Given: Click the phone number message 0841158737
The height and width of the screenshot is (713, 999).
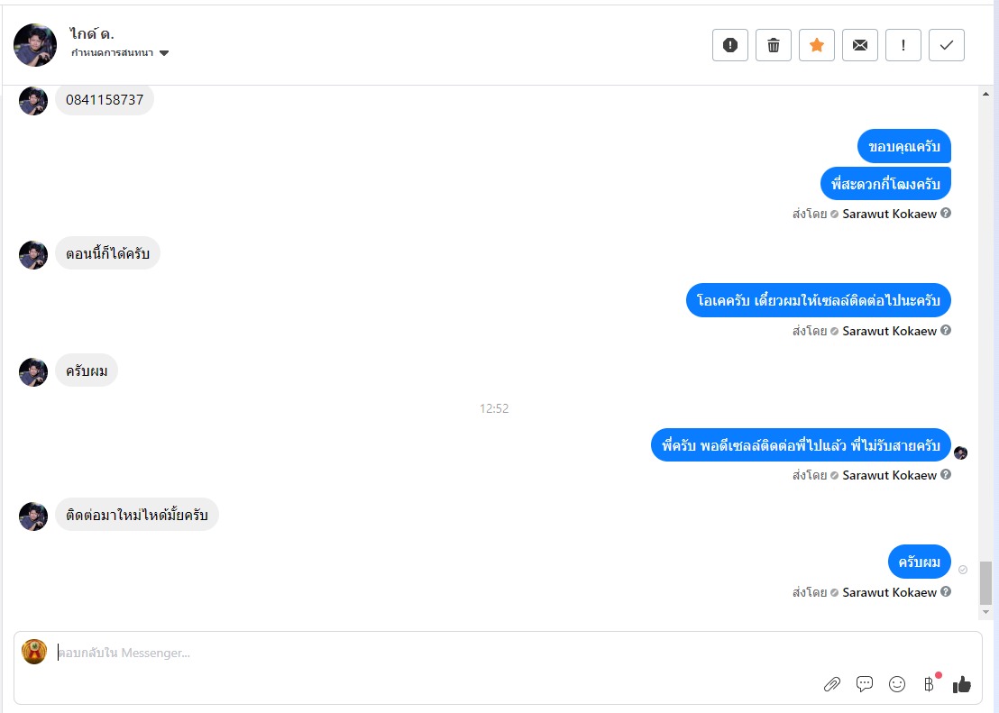Looking at the screenshot, I should pyautogui.click(x=105, y=100).
